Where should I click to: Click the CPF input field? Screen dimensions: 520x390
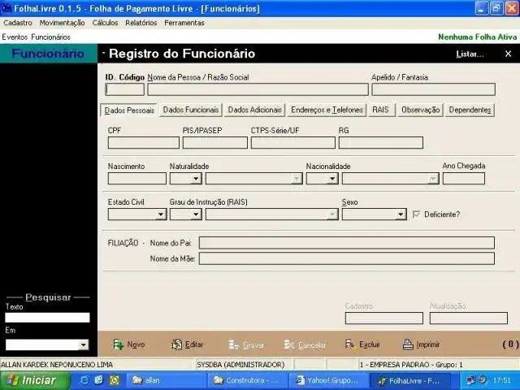[x=143, y=143]
